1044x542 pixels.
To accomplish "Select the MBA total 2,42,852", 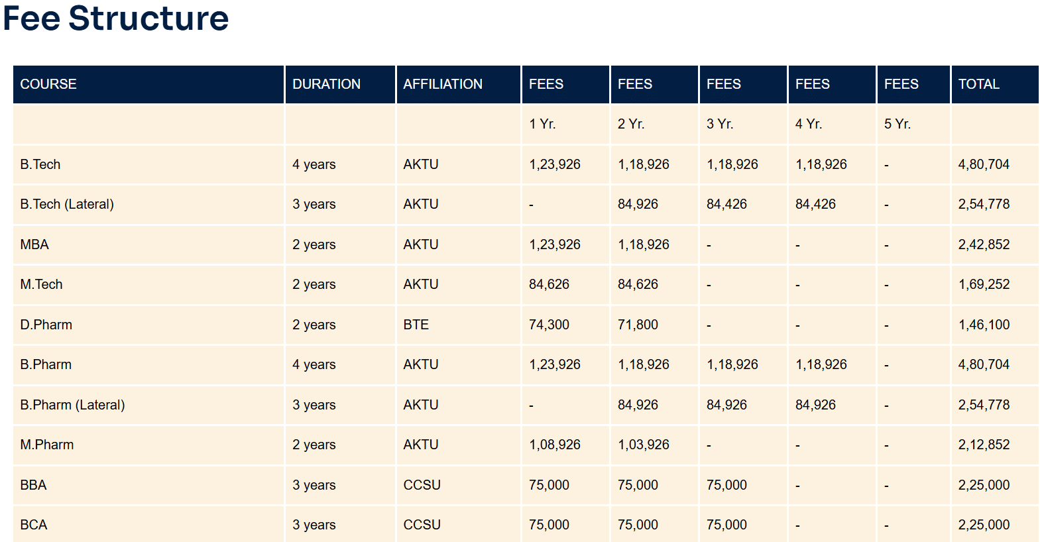I will (x=984, y=244).
